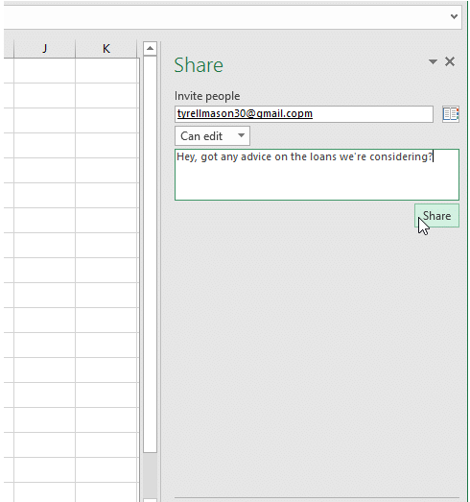470x502 pixels.
Task: Click the scroll up arrow of the sheet
Action: (150, 48)
